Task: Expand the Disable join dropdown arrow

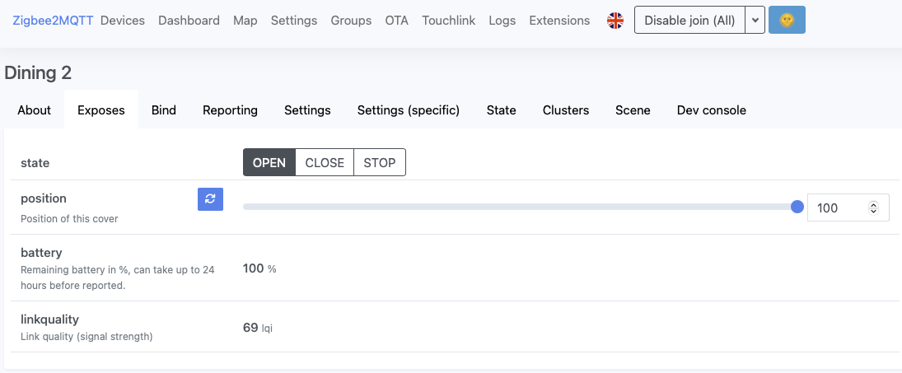Action: click(x=755, y=20)
